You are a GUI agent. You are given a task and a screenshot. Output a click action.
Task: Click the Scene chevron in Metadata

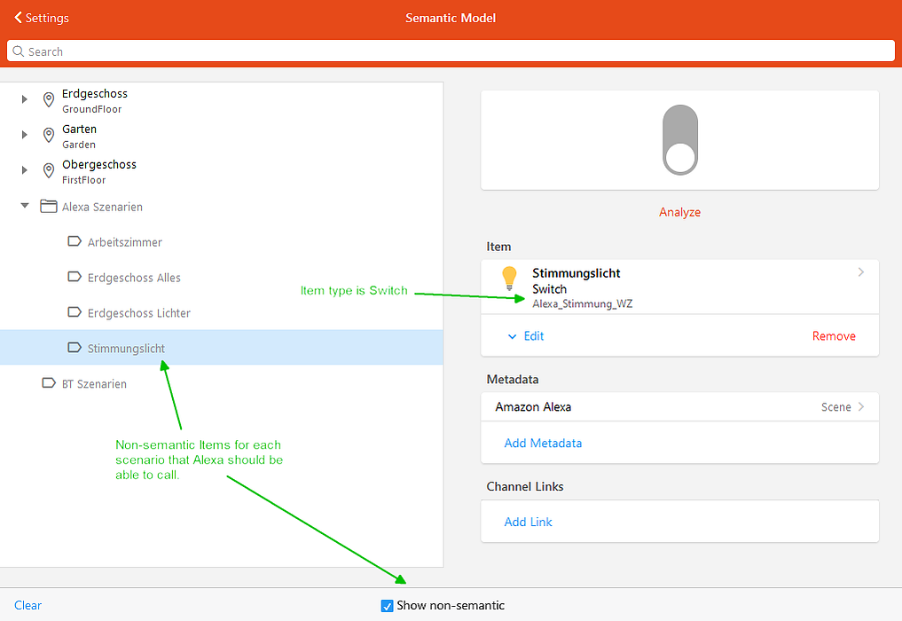tap(861, 406)
